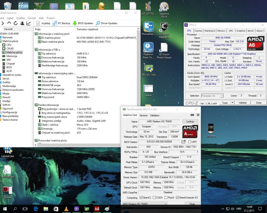Open the CPU-Z Tools dropdown arrow

232,103
